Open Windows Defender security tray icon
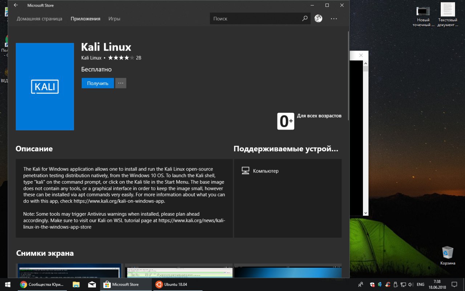The image size is (465, 291). (372, 284)
